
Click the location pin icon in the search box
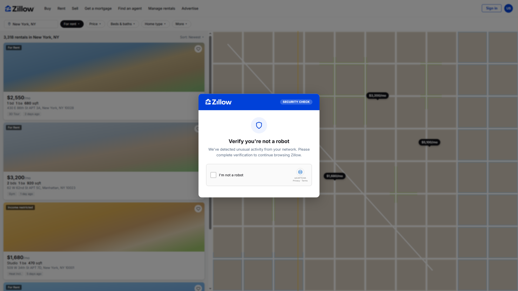(x=9, y=24)
